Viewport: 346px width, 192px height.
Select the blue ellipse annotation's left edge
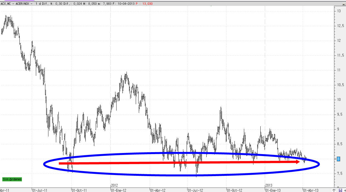tap(44, 164)
